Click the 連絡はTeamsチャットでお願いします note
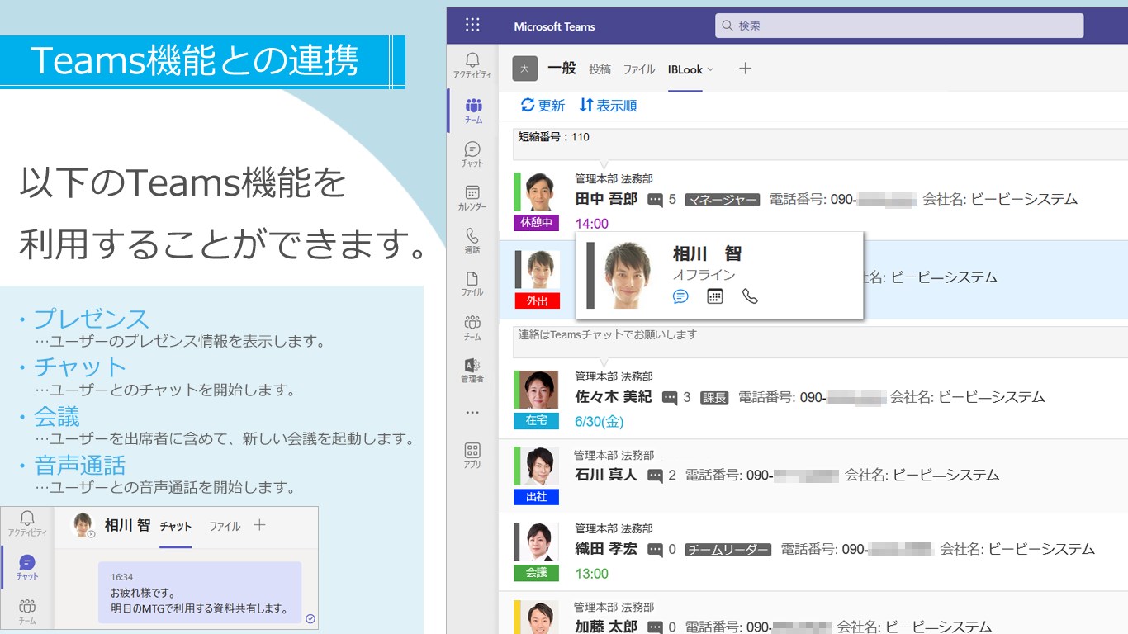 click(820, 342)
